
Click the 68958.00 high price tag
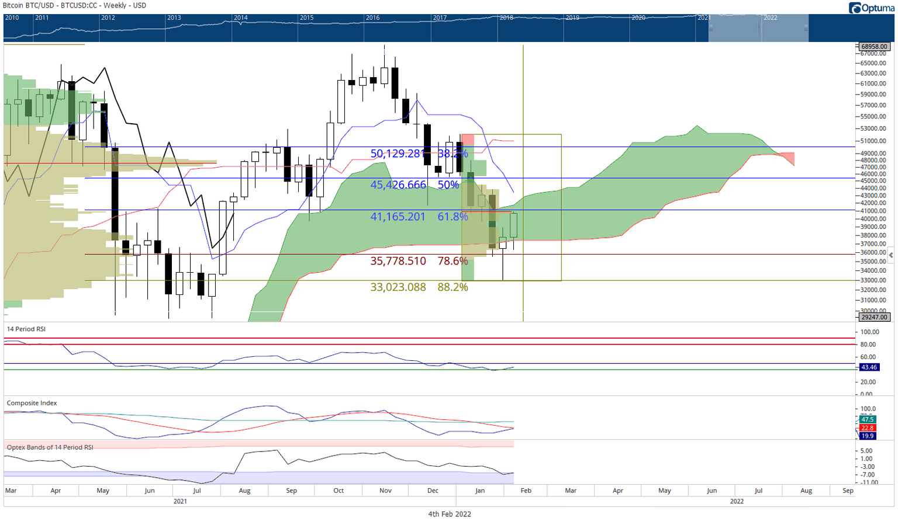(x=874, y=47)
